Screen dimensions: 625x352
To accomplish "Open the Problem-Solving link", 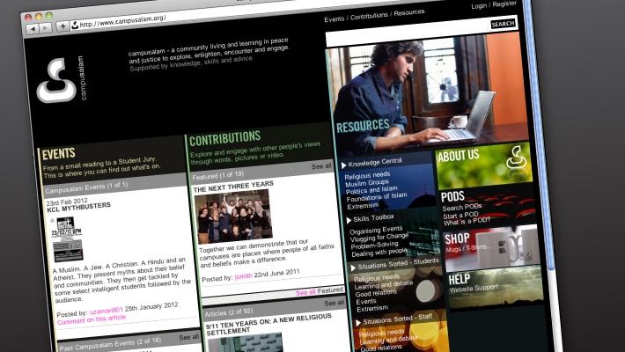I will coord(374,246).
